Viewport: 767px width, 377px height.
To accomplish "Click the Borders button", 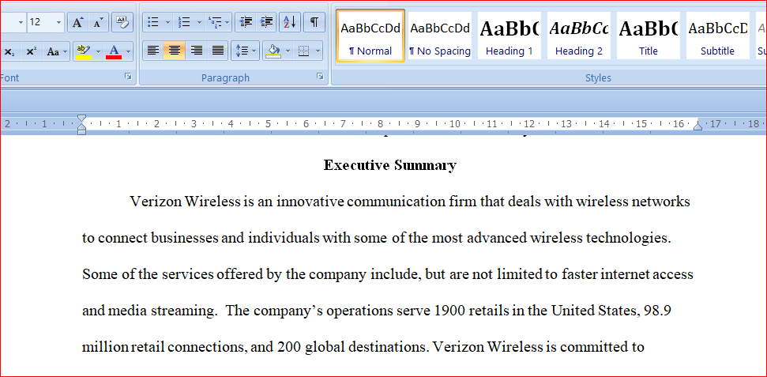I will (304, 51).
